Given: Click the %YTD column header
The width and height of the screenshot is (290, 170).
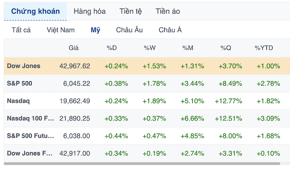Looking at the screenshot, I should [264, 48].
